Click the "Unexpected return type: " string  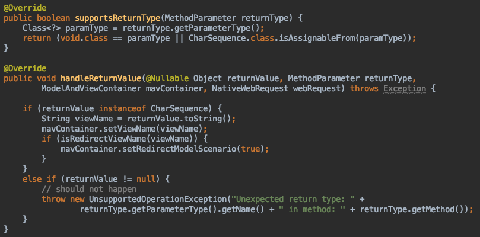tap(293, 200)
